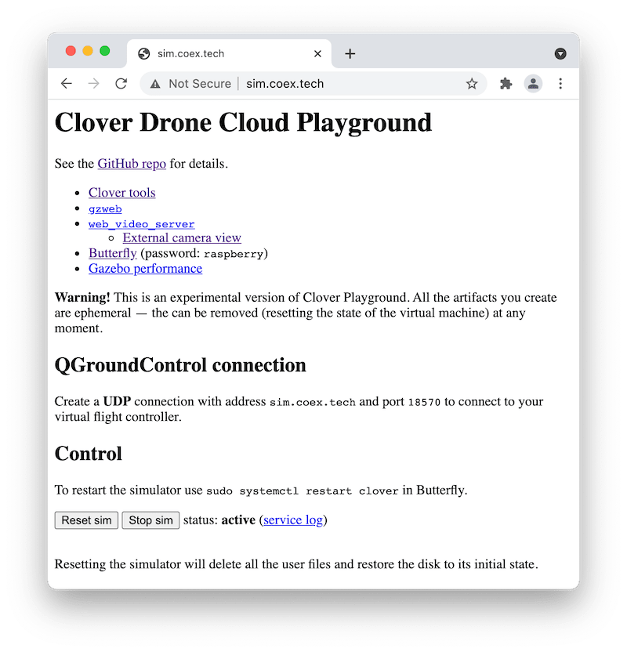Open the web_video_server link
This screenshot has height=652, width=627.
pos(141,224)
